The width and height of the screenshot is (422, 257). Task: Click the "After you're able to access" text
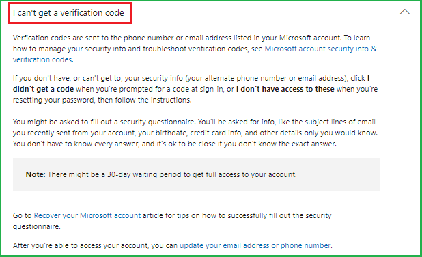coord(80,245)
